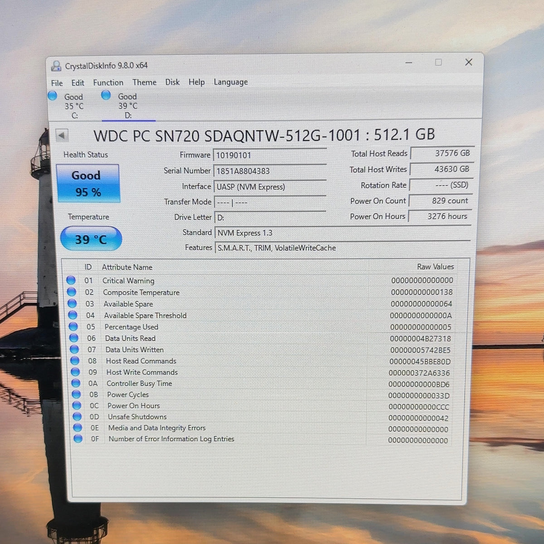Click the CrystalDiskInfo title bar app icon
This screenshot has width=544, height=544.
pos(56,66)
